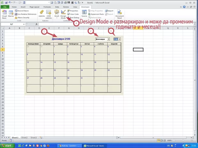Switch to the Review tab

[x=66, y=7]
